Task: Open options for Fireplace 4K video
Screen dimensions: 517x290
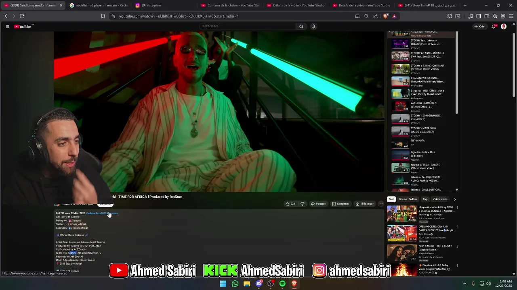Action: click(x=458, y=266)
